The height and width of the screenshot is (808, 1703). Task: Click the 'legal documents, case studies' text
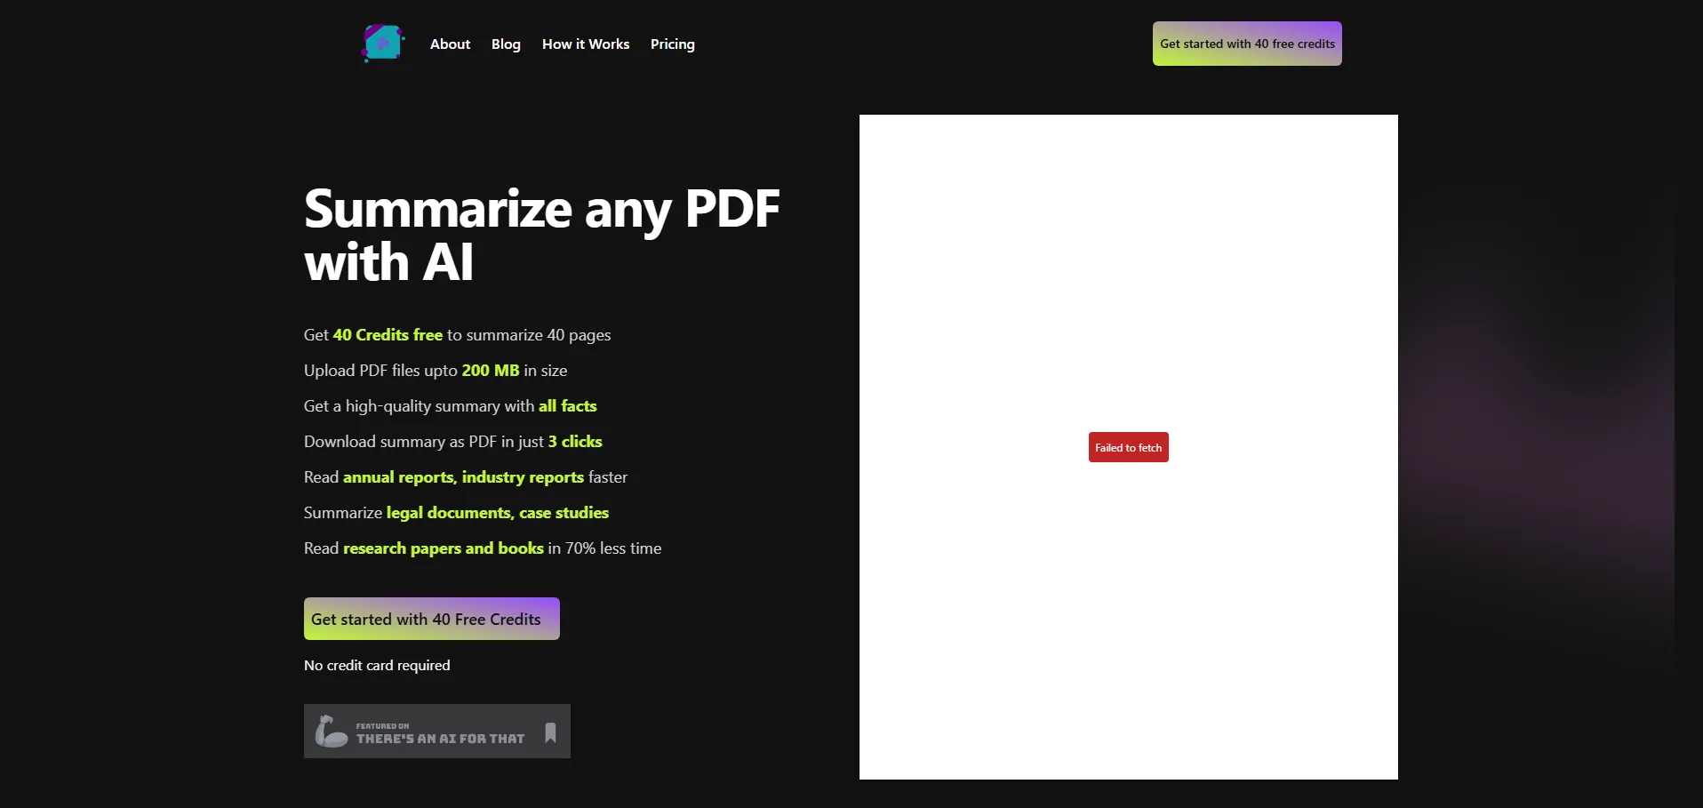tap(497, 513)
